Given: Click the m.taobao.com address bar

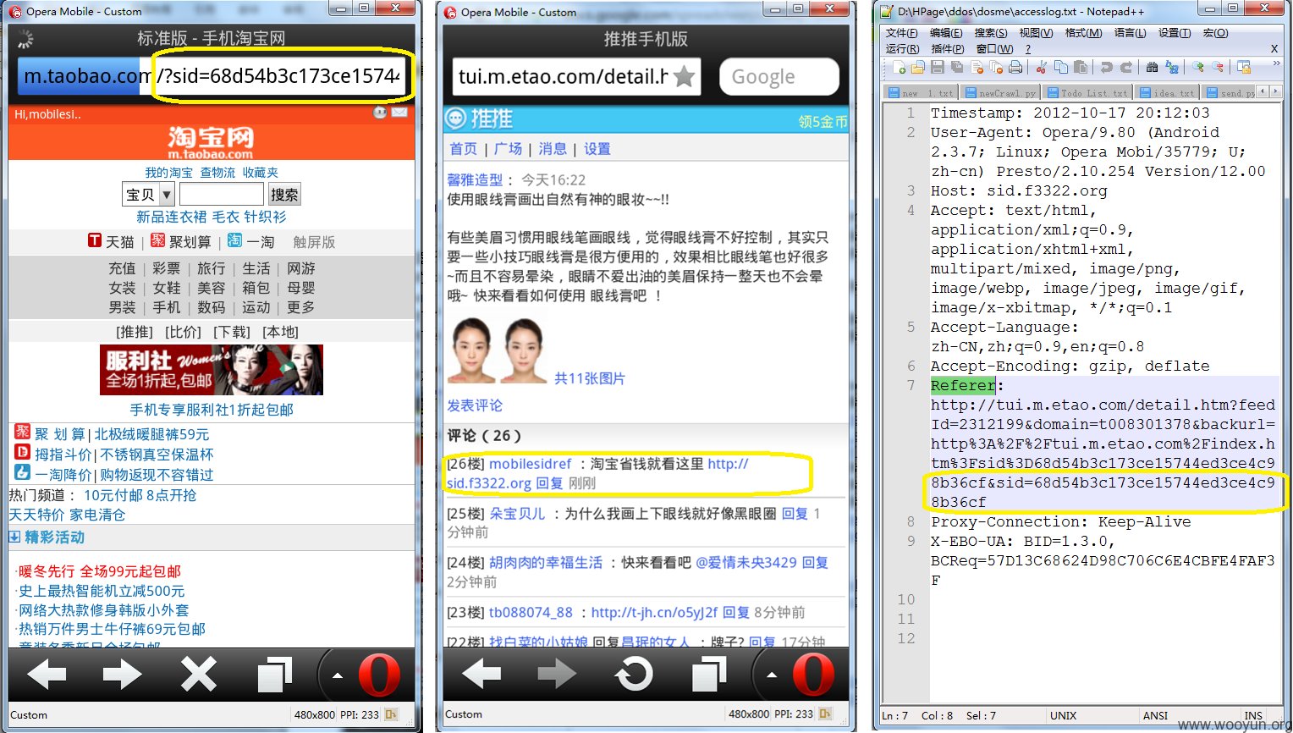Looking at the screenshot, I should tap(212, 76).
